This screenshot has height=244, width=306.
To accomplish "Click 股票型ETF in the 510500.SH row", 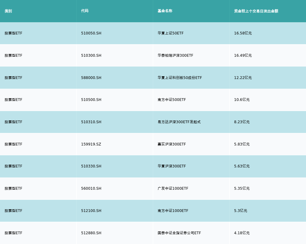I will tap(13, 100).
